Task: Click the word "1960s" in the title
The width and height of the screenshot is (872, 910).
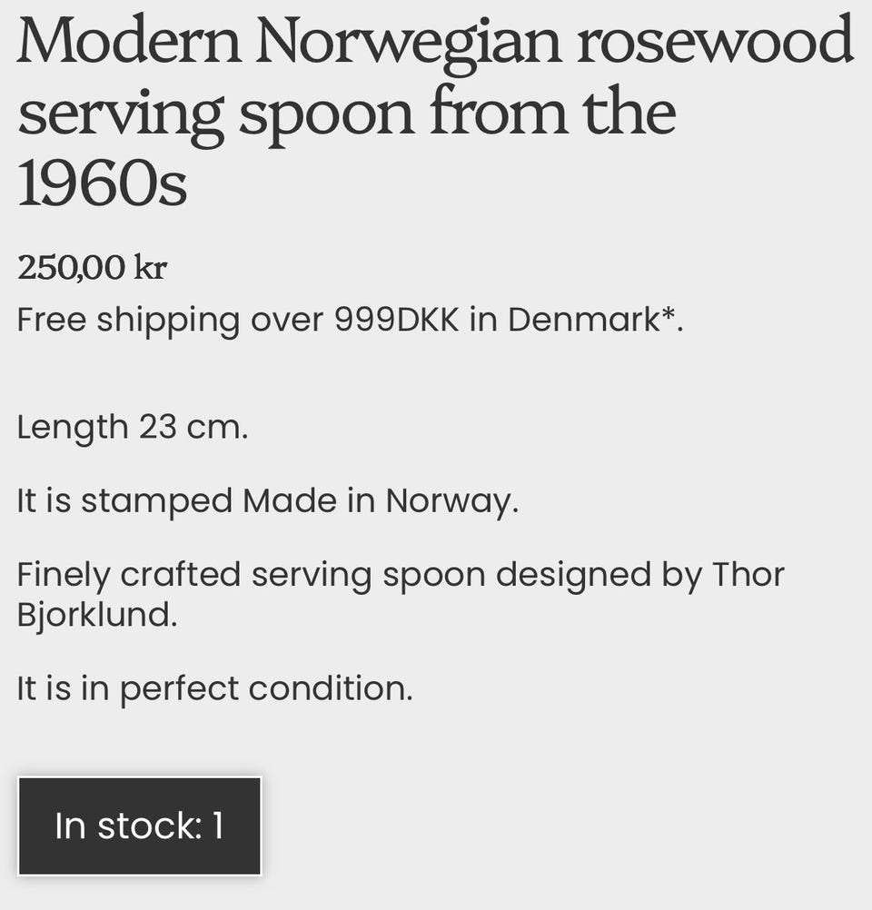Action: click(102, 183)
